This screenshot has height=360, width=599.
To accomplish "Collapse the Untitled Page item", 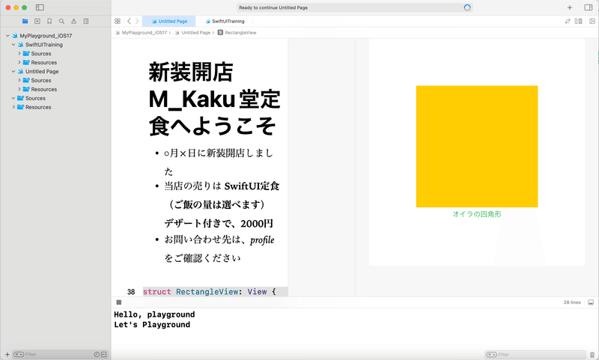I will [x=13, y=71].
